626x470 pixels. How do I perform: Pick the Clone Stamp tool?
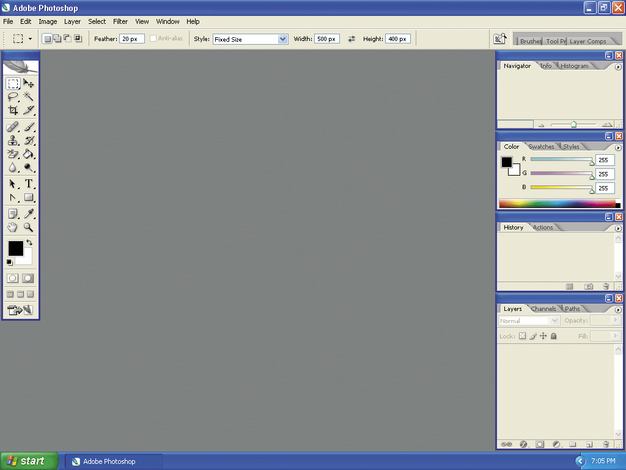[13, 141]
